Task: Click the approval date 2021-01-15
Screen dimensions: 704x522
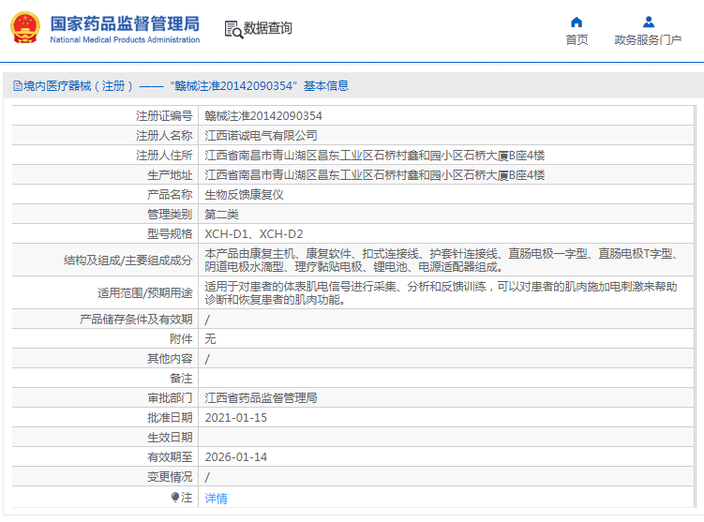Action: (x=235, y=418)
